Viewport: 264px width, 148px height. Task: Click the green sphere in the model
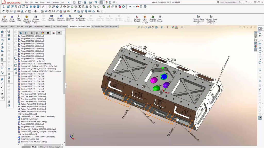156,88
